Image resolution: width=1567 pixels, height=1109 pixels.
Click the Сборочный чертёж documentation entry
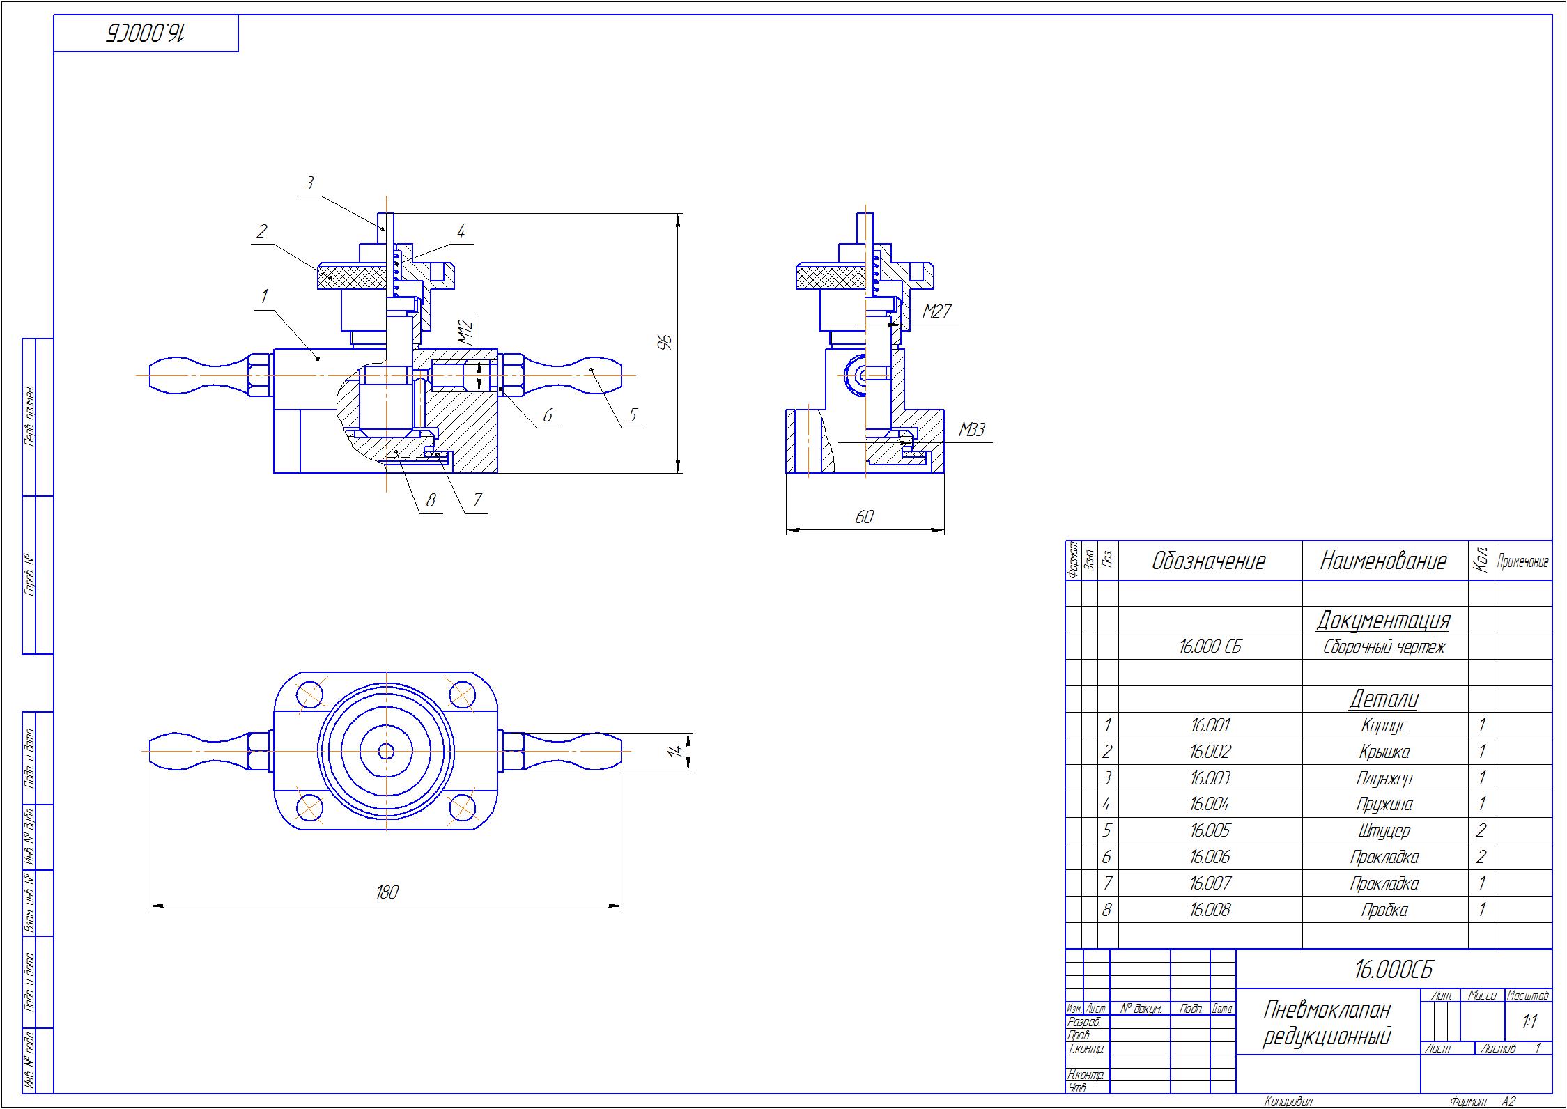1384,647
